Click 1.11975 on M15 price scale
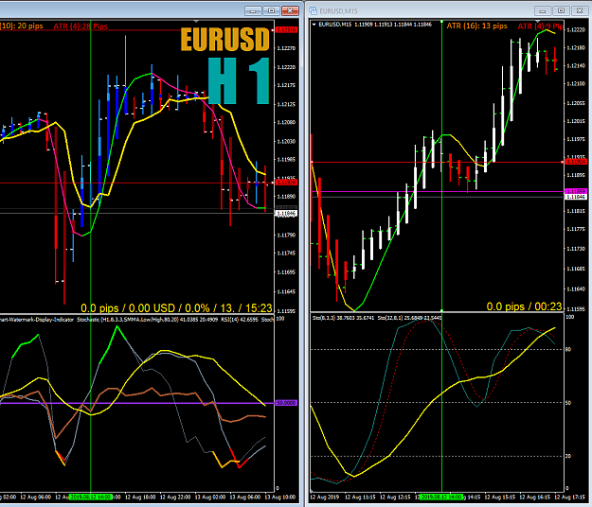This screenshot has width=592, height=507. tap(576, 139)
